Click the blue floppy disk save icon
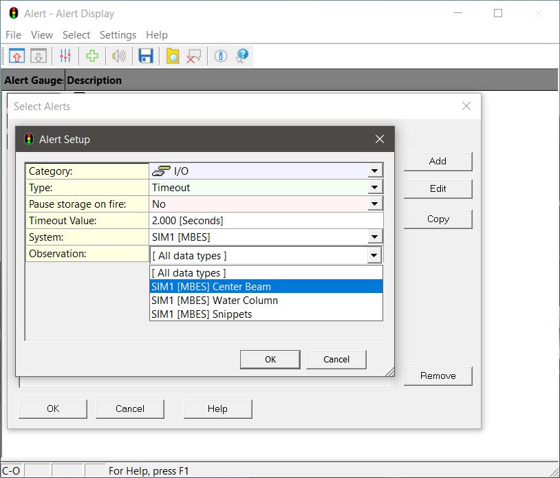This screenshot has width=560, height=478. pos(146,56)
